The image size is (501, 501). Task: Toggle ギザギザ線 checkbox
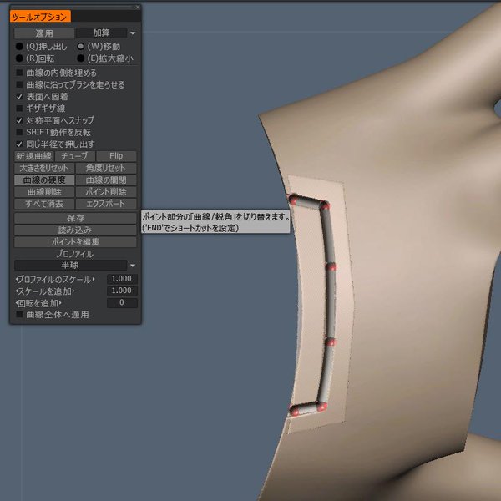[20, 109]
